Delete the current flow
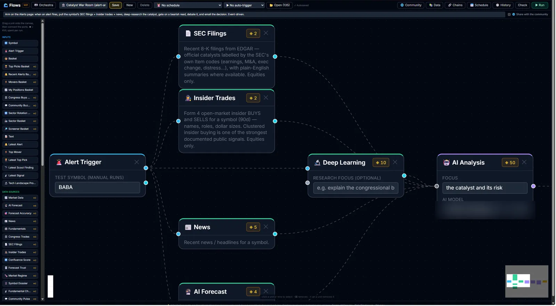The height and width of the screenshot is (306, 556). click(145, 5)
